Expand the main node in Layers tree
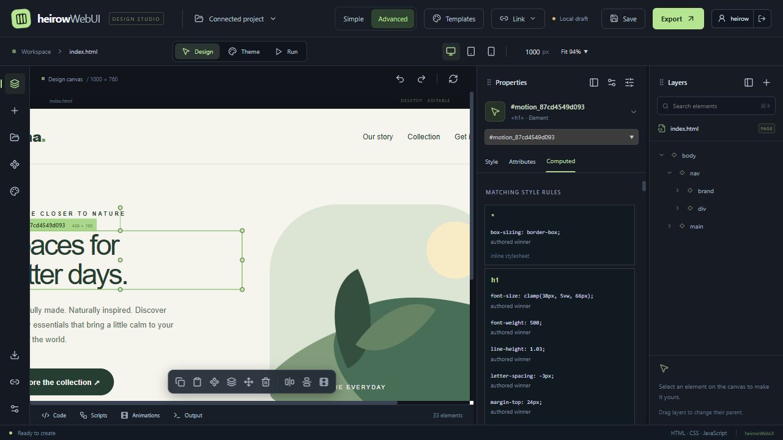 pyautogui.click(x=669, y=226)
